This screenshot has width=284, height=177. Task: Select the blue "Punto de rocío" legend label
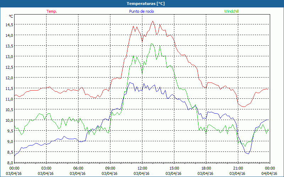point(141,11)
